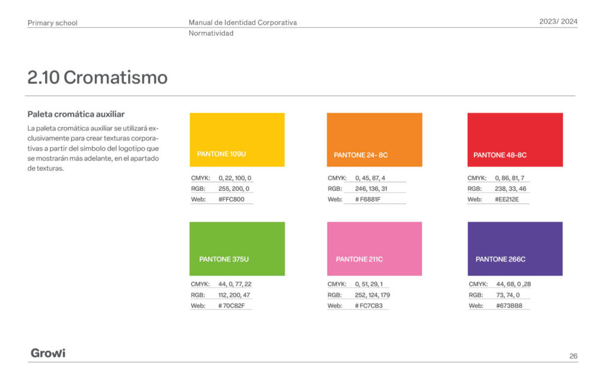This screenshot has height=390, width=607.
Task: Click the '2.10 Cromatismo' heading
Action: tap(98, 78)
